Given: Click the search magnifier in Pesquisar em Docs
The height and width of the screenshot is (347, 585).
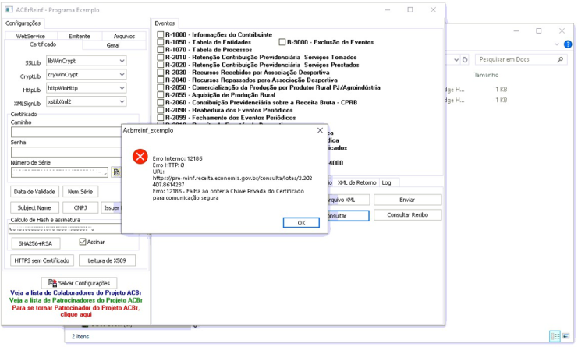Looking at the screenshot, I should click(560, 59).
